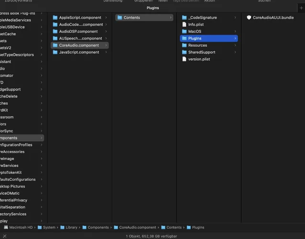Select the AppleScript.component folder icon
Screen dimensions: 305x239
tap(55, 18)
